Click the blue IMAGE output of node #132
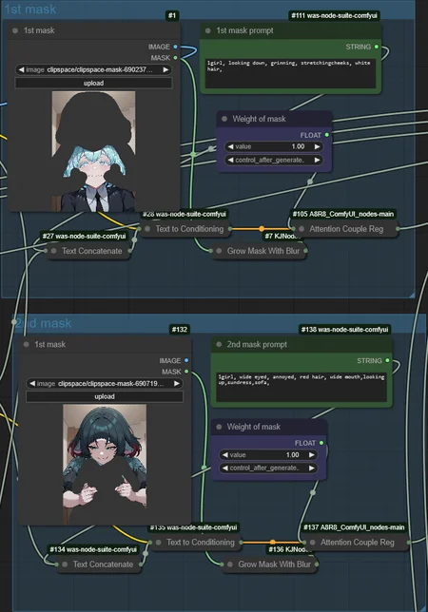The width and height of the screenshot is (428, 612). click(x=186, y=360)
